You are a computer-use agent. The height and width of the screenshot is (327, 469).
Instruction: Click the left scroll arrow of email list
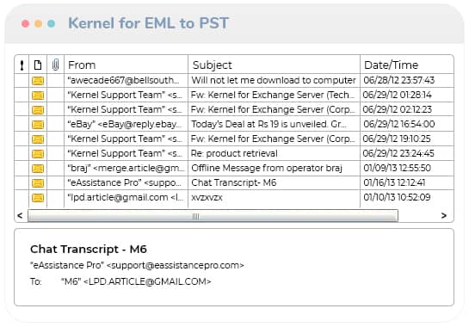(20, 215)
